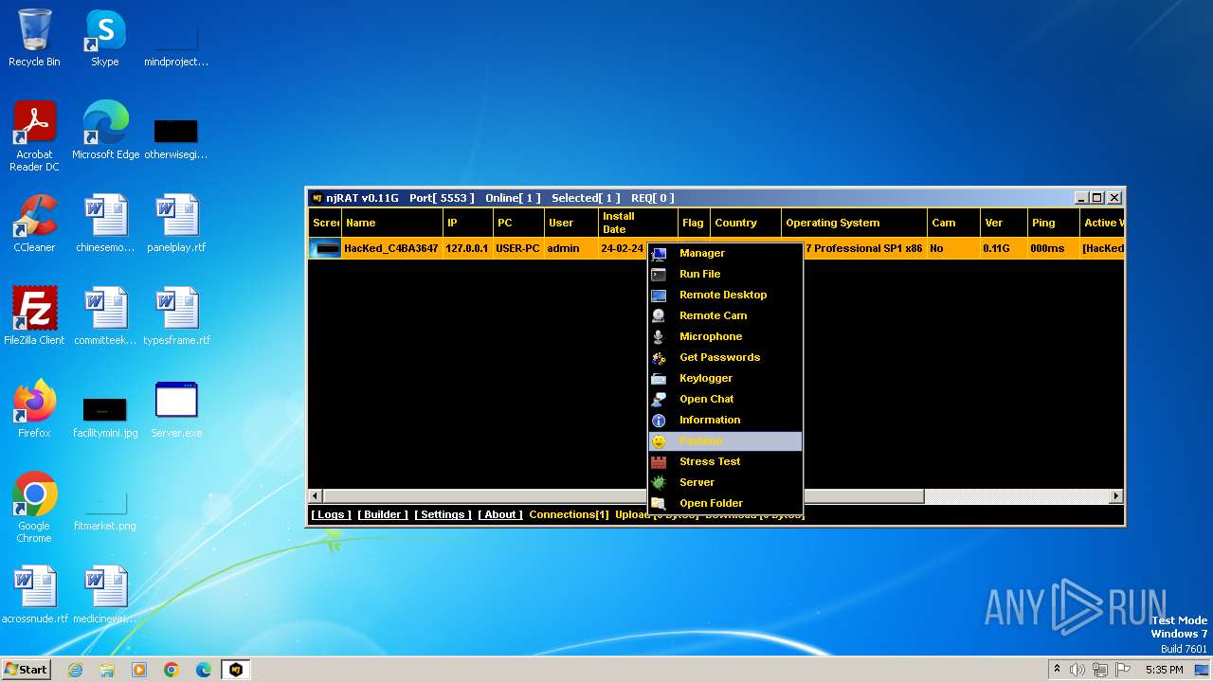
Task: Click the User column header
Action: pyautogui.click(x=570, y=223)
